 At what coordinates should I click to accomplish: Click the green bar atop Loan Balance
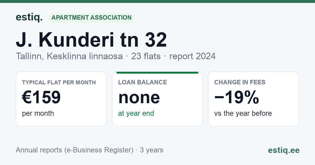click(157, 73)
